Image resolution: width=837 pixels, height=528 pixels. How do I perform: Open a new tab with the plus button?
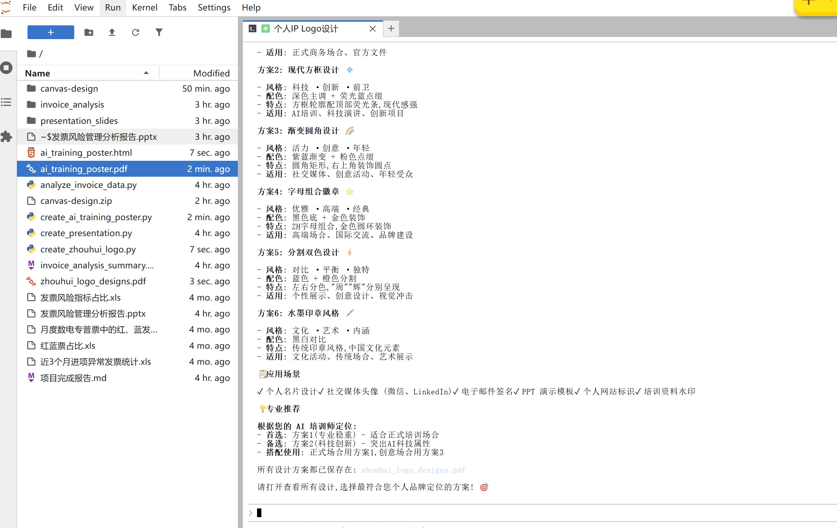[x=391, y=29]
